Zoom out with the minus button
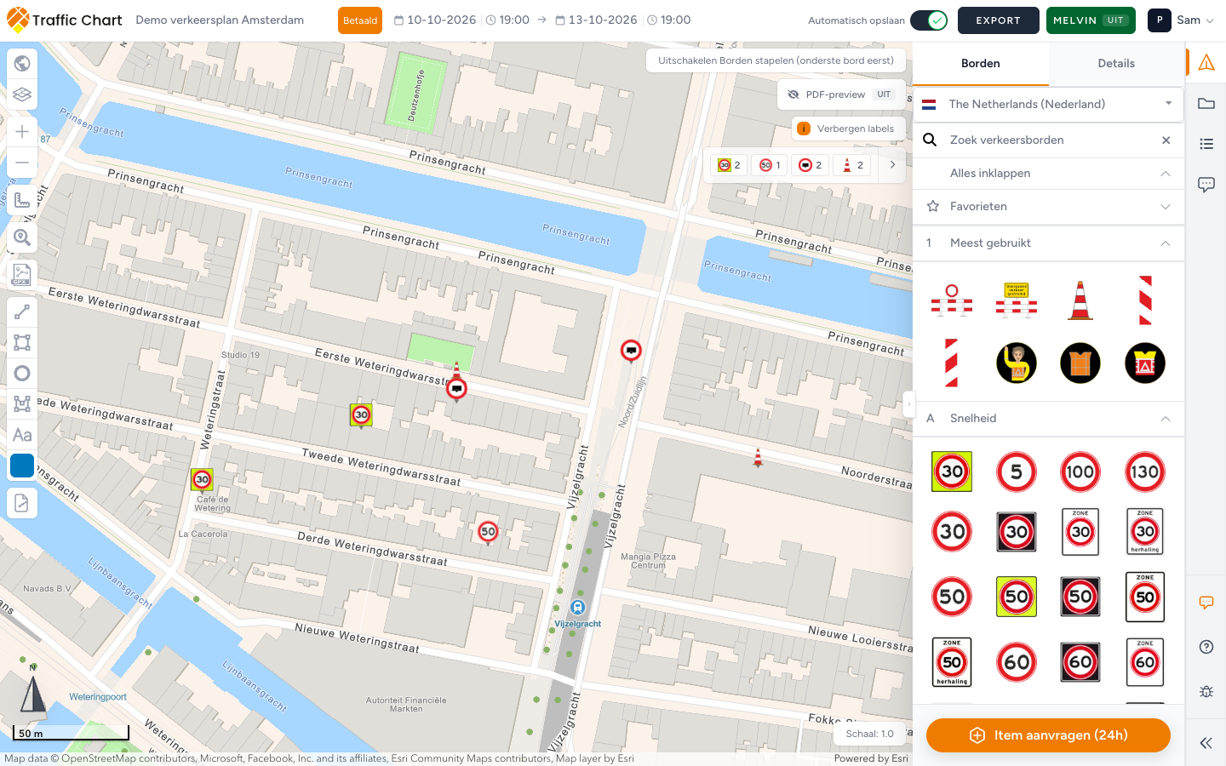1226x766 pixels. point(22,163)
